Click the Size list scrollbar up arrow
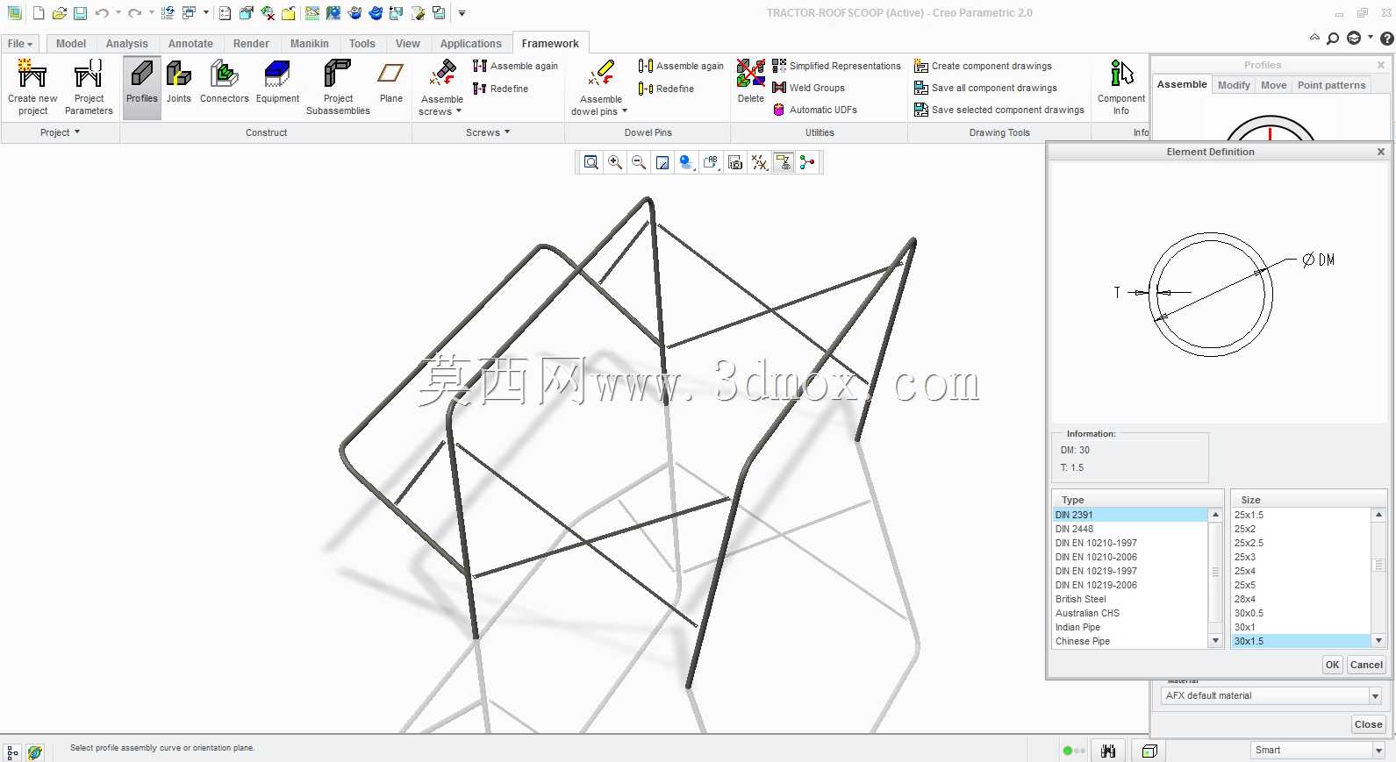This screenshot has width=1396, height=762. 1378,515
